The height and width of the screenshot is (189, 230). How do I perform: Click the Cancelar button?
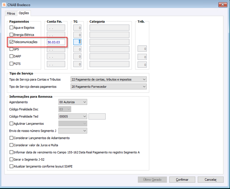click(x=211, y=180)
